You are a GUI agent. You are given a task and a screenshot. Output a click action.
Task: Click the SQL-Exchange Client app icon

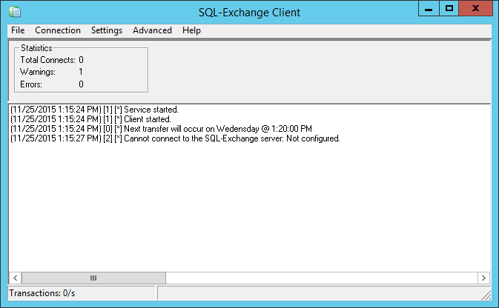[x=15, y=12]
